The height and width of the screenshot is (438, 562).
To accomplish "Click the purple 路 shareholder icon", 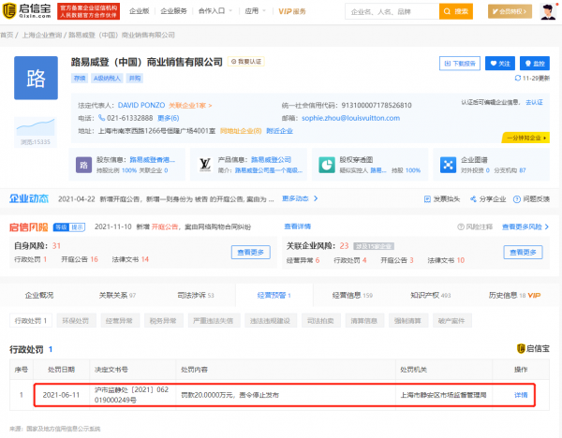I will pyautogui.click(x=83, y=165).
